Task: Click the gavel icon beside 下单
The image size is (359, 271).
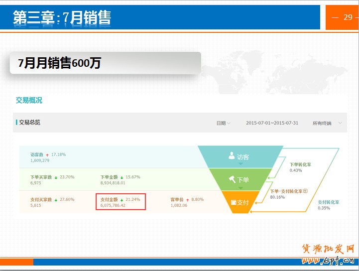Action: click(232, 179)
